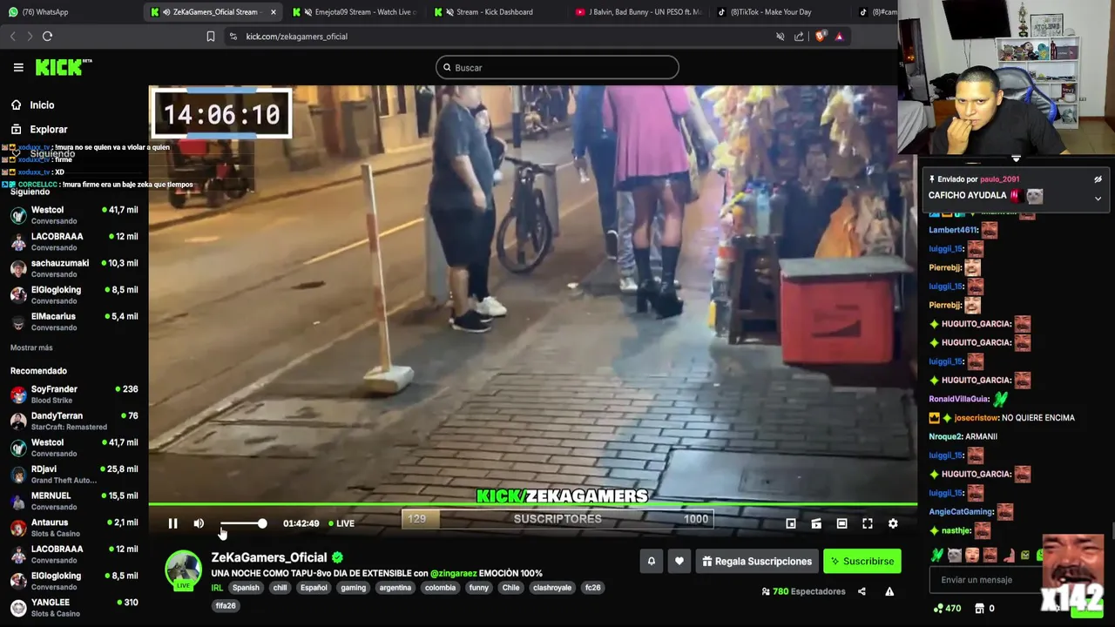Follow channel with heart icon
The image size is (1115, 627).
click(679, 562)
